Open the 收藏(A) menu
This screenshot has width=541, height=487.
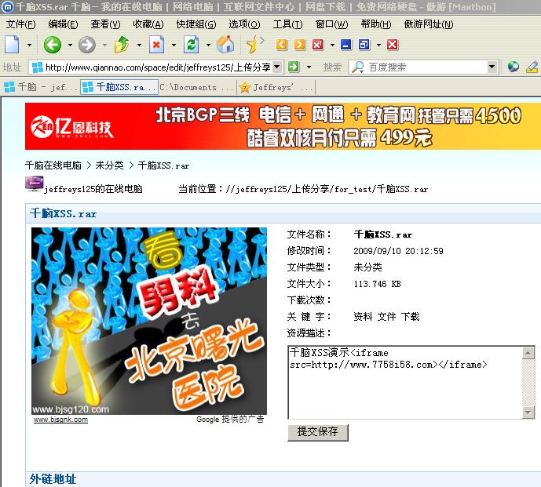point(148,24)
